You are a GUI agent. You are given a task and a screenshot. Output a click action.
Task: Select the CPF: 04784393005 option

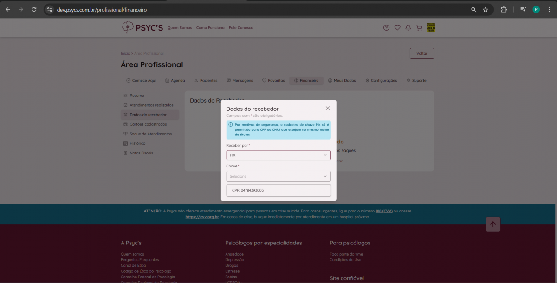tap(278, 190)
